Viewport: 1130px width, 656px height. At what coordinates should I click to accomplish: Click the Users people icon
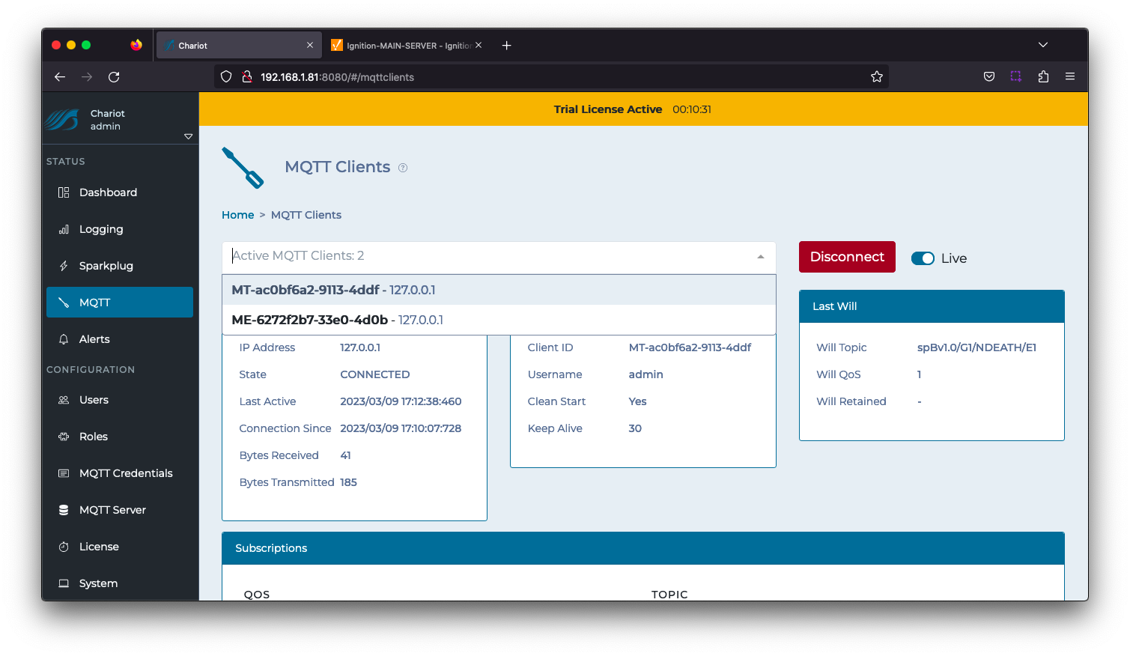pos(64,400)
